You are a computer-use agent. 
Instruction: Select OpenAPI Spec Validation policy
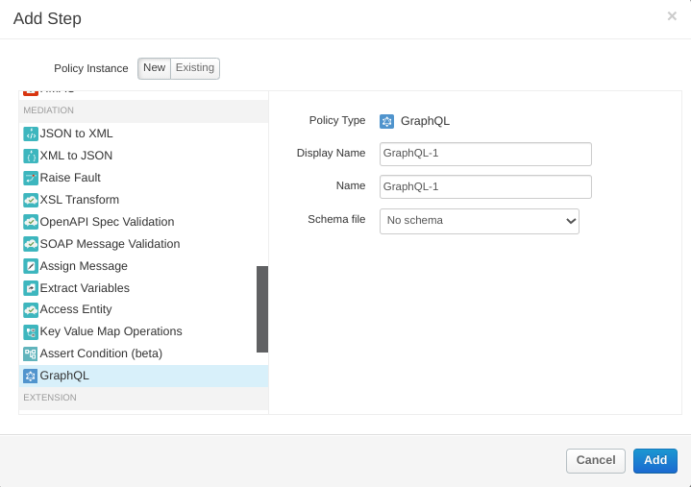[x=107, y=222]
